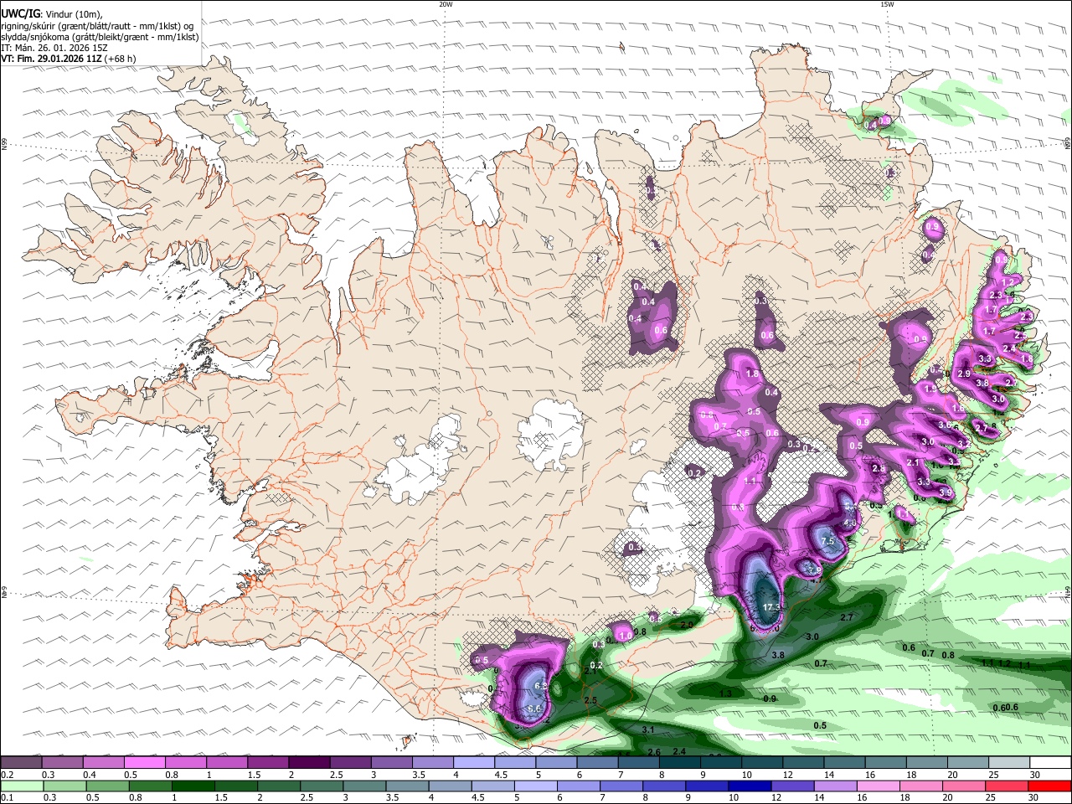Select the light violet 14–16 rain legend swatch
This screenshot has height=804, width=1072.
pyautogui.click(x=834, y=786)
